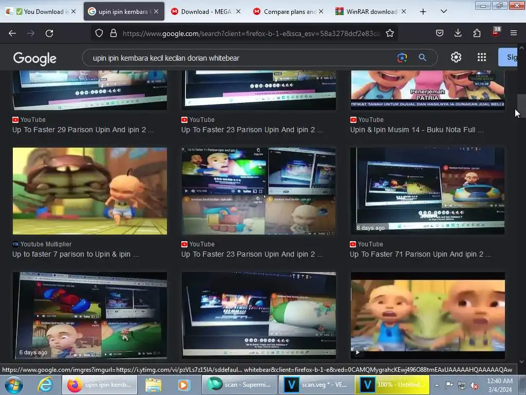Viewport: 526px width, 395px height.
Task: Go back to the previous page
Action: point(12,33)
